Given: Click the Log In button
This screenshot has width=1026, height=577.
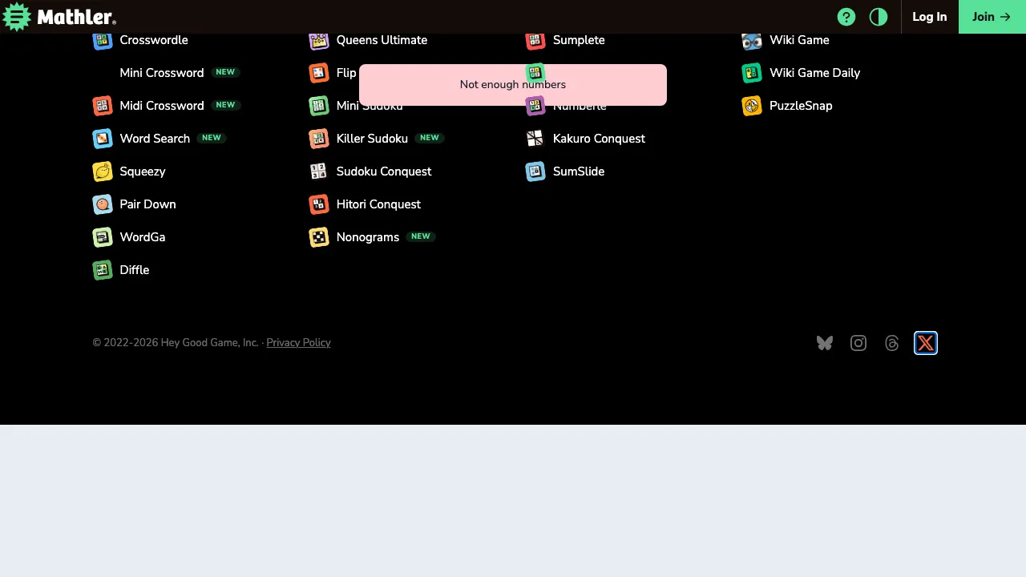Looking at the screenshot, I should click(x=930, y=17).
